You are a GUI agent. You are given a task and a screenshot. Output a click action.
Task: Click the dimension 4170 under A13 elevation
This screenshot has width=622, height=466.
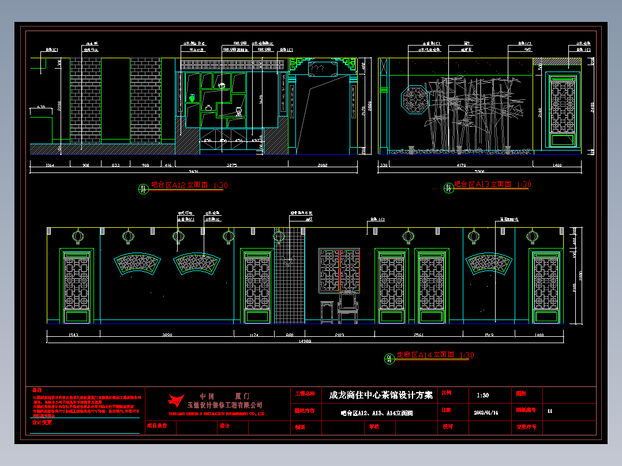pos(461,165)
